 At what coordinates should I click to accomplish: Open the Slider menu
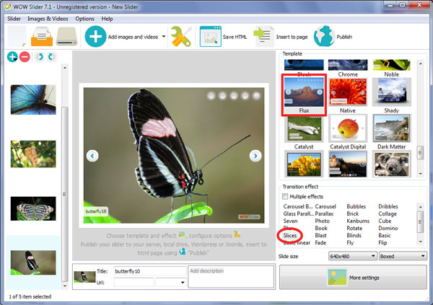(x=14, y=19)
